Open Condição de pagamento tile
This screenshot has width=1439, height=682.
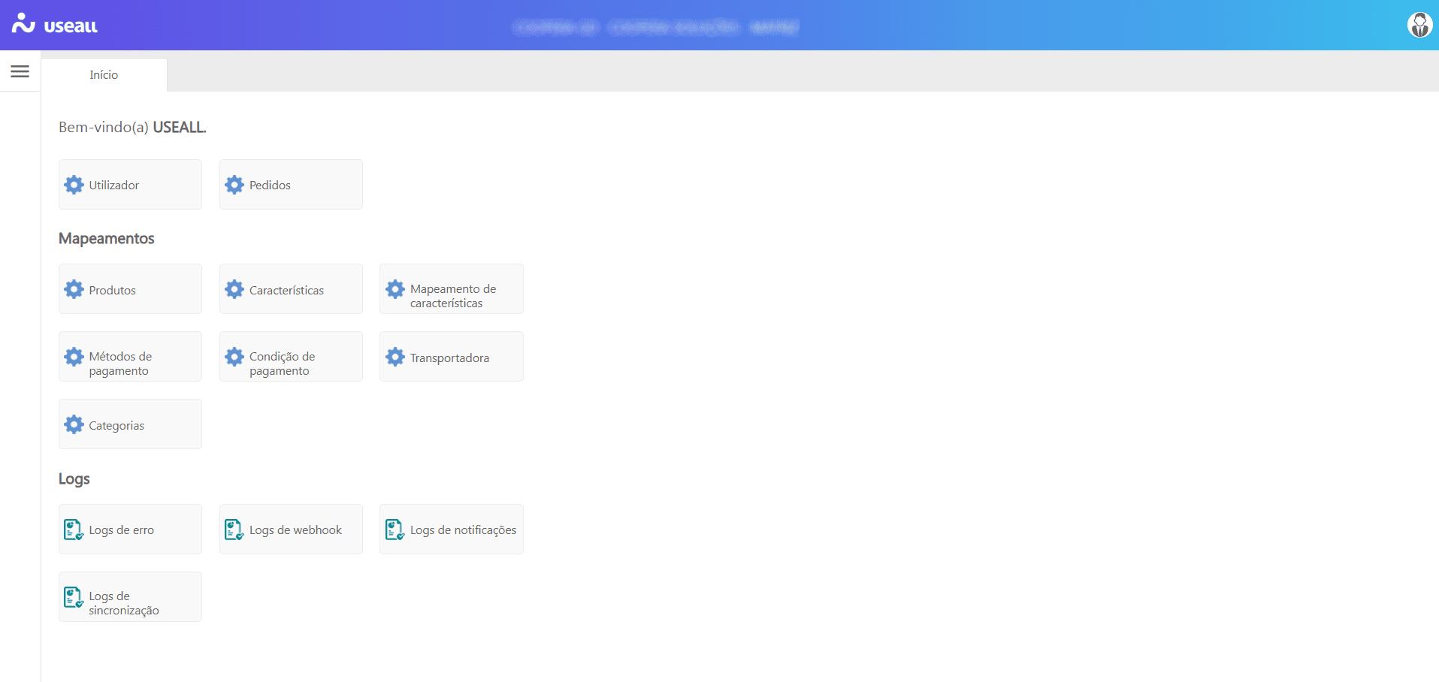pos(291,357)
